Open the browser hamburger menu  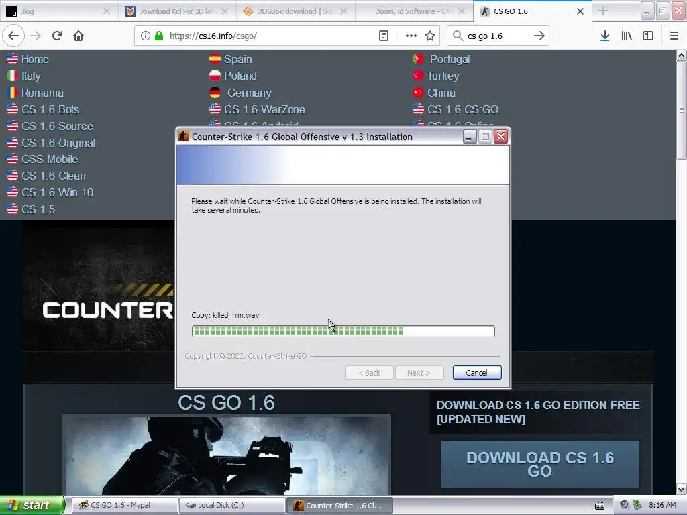(x=674, y=36)
